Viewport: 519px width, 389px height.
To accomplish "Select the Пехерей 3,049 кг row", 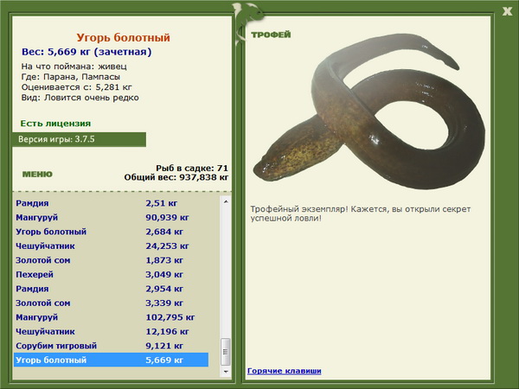I will pos(112,274).
